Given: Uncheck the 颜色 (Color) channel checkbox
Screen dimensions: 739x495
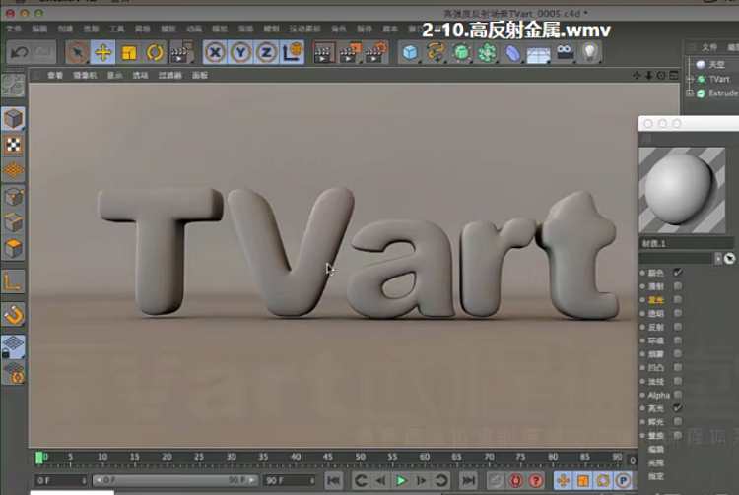Looking at the screenshot, I should 678,272.
